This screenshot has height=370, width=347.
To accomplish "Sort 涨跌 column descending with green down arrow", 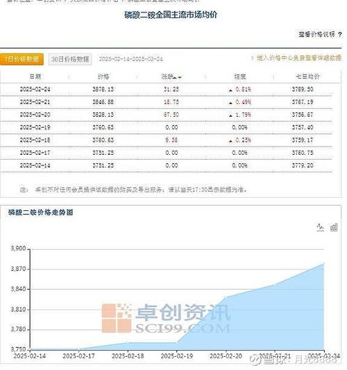I will coord(180,77).
